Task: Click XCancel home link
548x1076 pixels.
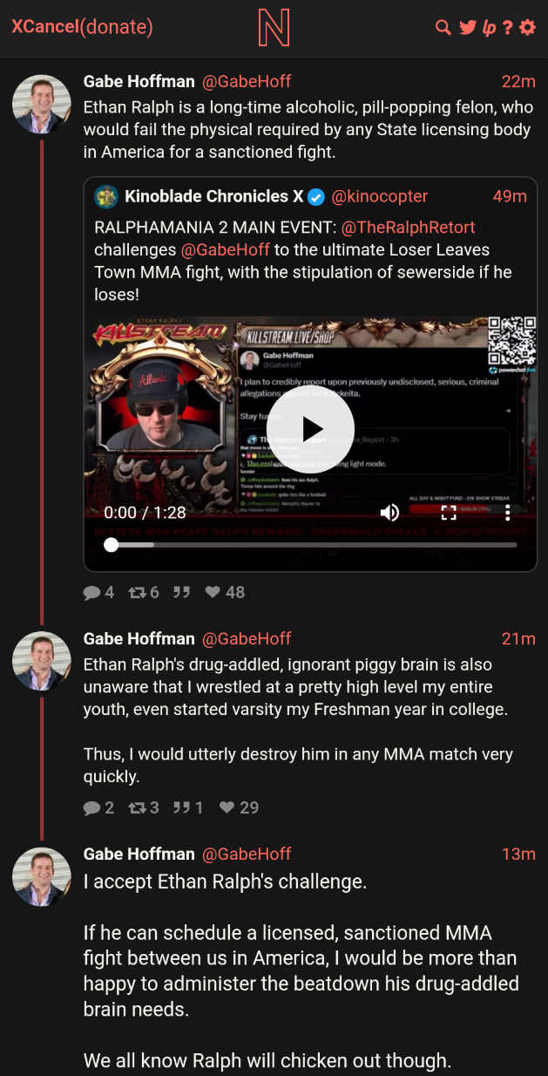Action: point(44,27)
